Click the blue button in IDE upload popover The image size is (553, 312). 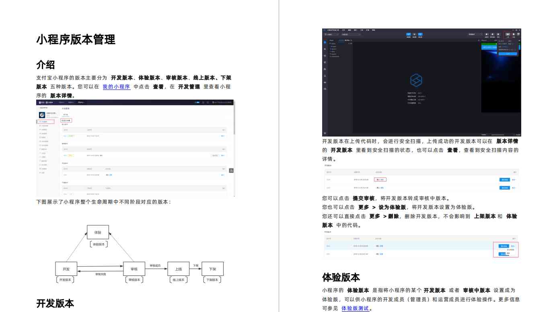tap(508, 53)
